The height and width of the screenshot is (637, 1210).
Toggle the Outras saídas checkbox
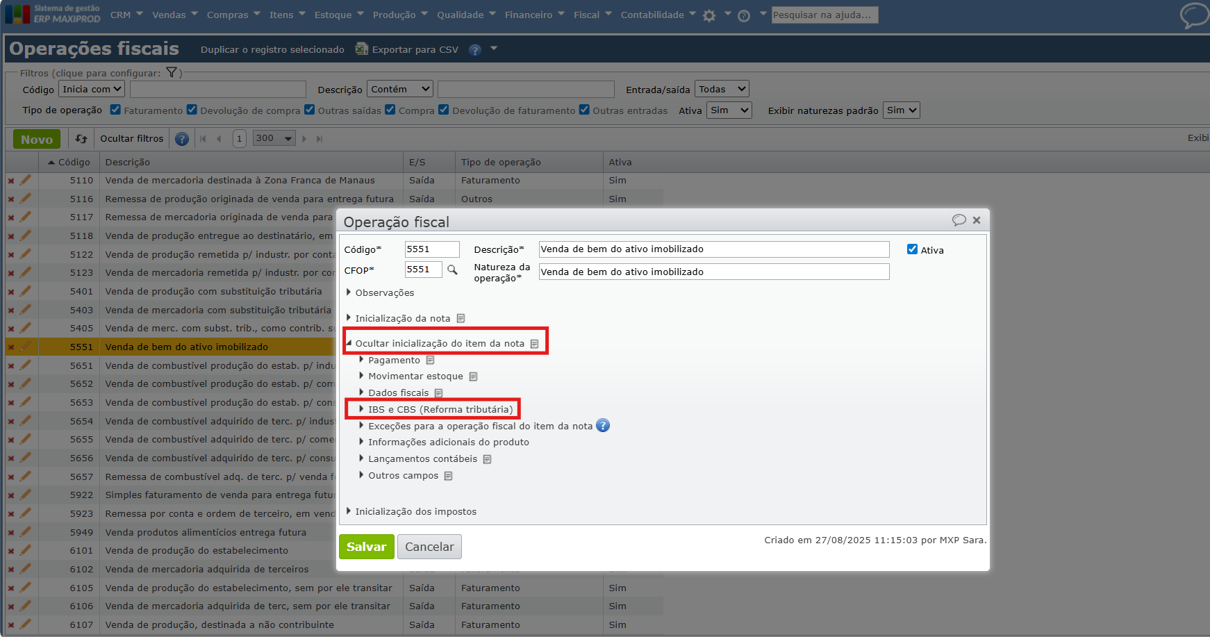pyautogui.click(x=310, y=110)
